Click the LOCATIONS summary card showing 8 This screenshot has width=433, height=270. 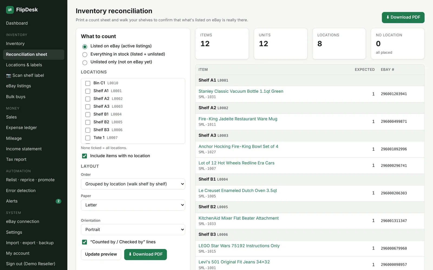click(x=339, y=43)
